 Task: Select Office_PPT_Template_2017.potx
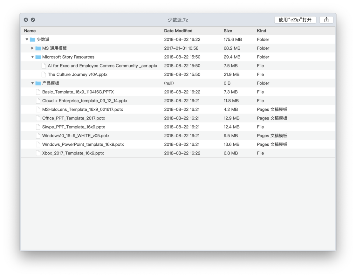pyautogui.click(x=73, y=118)
